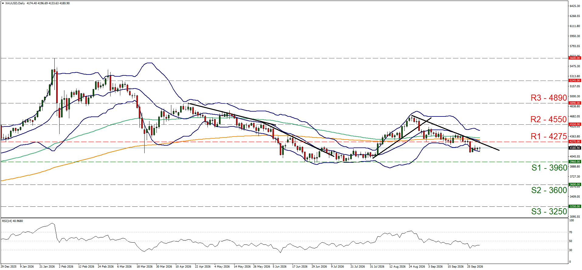Click the RSI(14) 40.9680 indicator label
Image resolution: width=582 pixels, height=270 pixels.
tap(12, 221)
